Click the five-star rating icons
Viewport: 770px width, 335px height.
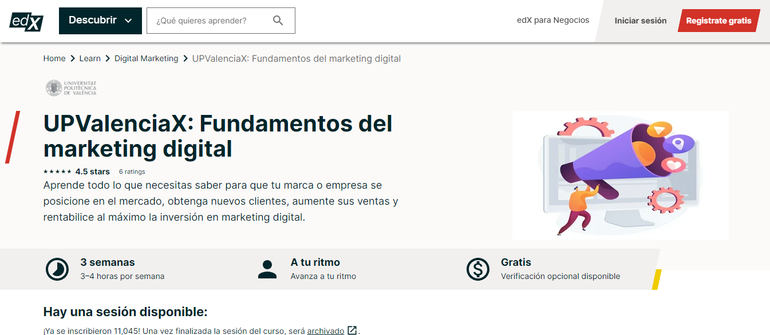pos(57,172)
